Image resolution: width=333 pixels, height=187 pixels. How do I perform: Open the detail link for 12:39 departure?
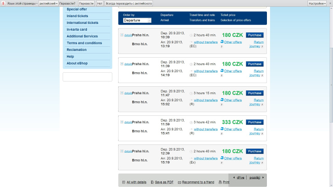point(128,151)
